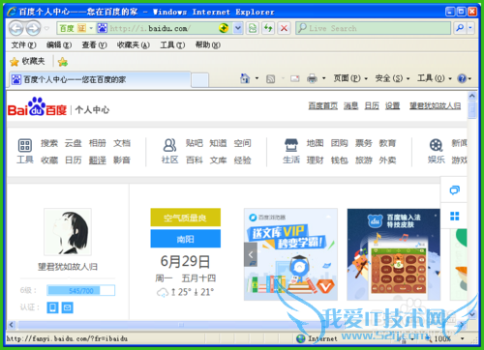484x350 pixels.
Task: Click the blue Help question mark icon
Action: pyautogui.click(x=462, y=78)
